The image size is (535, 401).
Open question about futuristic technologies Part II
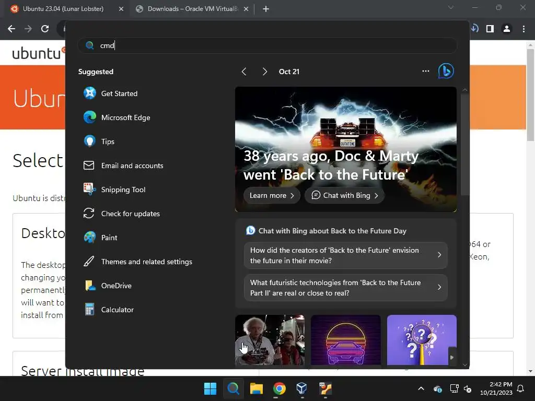click(346, 288)
